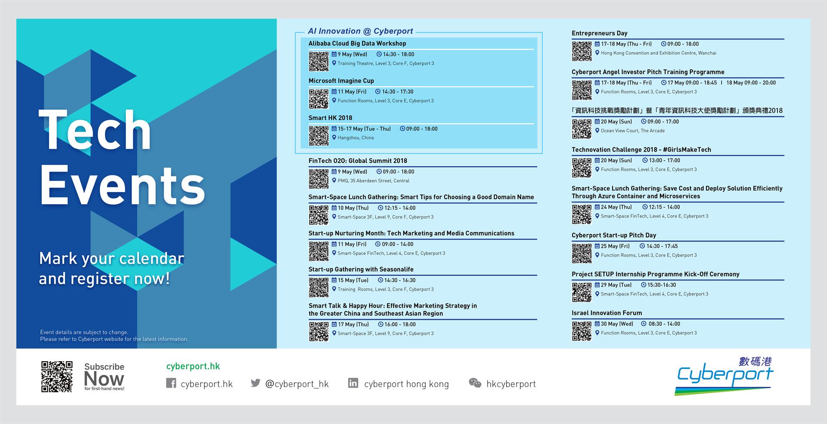Click the Alibaba Cloud Big Data Workshop title
Viewport: 827px width, 424px height.
tap(357, 44)
